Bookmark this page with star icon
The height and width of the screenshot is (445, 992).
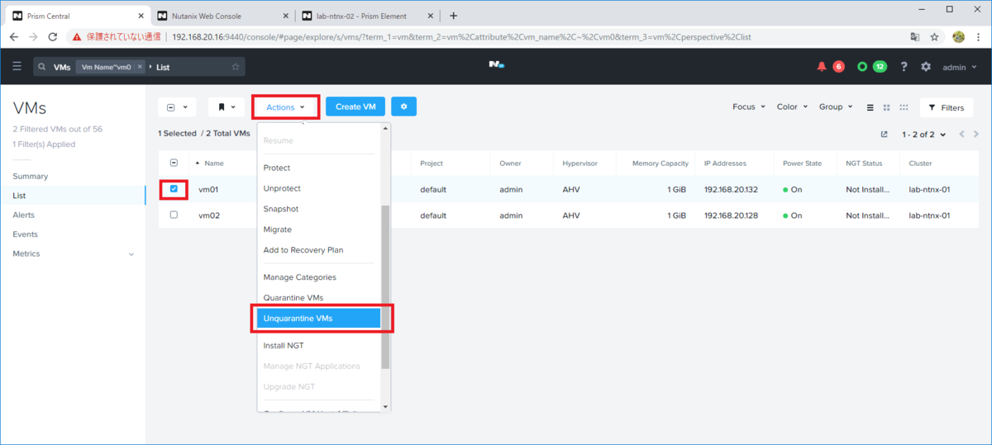(x=935, y=37)
